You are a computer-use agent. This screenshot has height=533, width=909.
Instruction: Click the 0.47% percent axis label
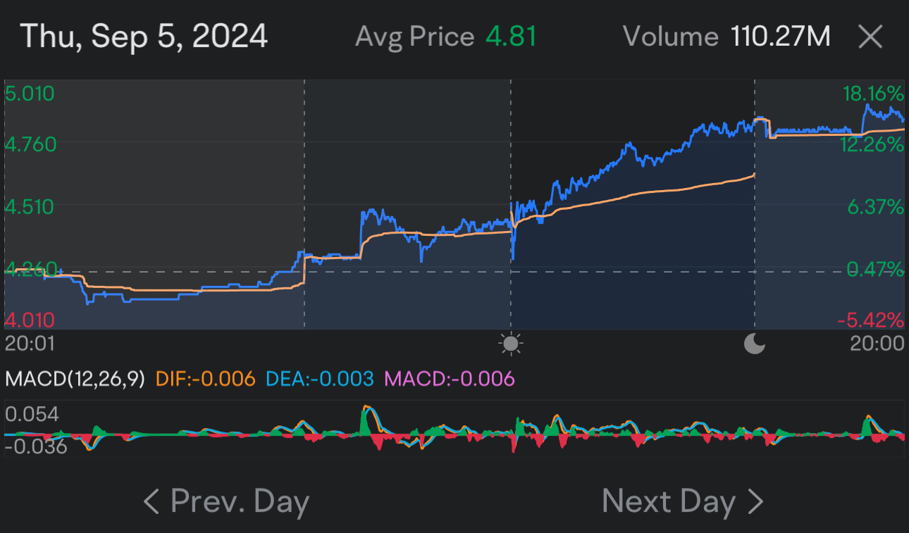click(x=877, y=269)
